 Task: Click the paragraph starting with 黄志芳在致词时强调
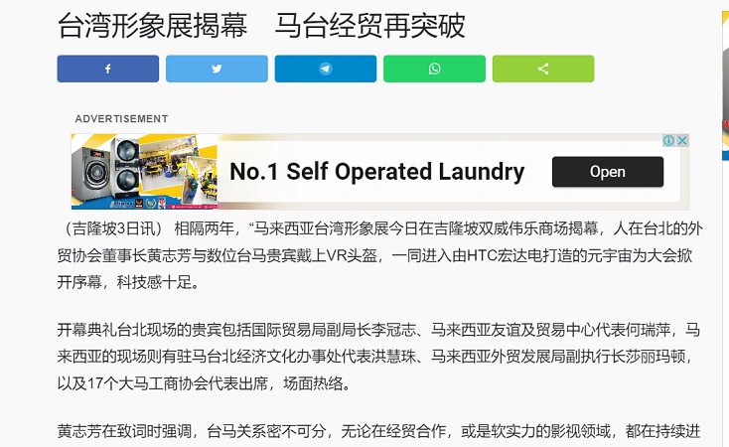[x=379, y=431]
